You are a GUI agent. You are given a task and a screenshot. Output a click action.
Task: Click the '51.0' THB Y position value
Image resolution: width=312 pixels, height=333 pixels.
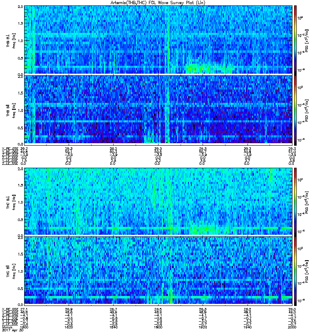click(292, 152)
